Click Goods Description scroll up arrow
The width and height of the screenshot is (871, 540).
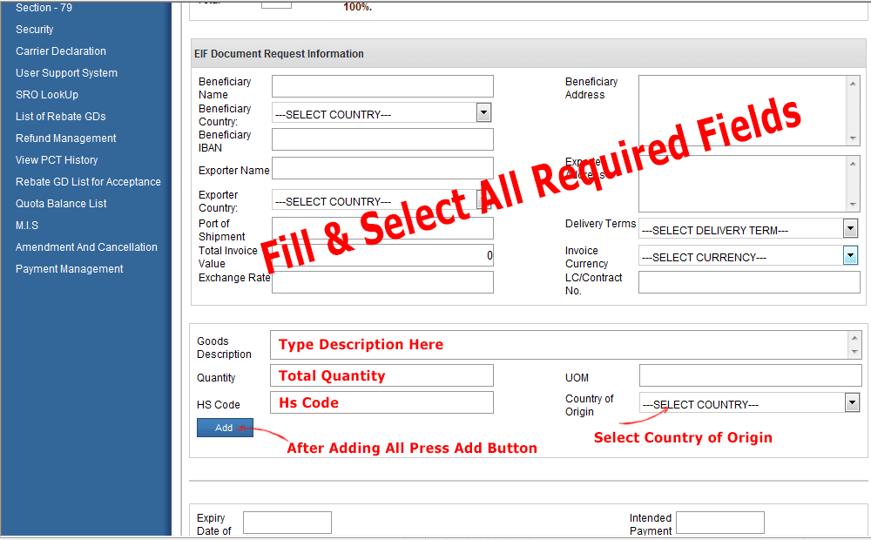(x=854, y=338)
